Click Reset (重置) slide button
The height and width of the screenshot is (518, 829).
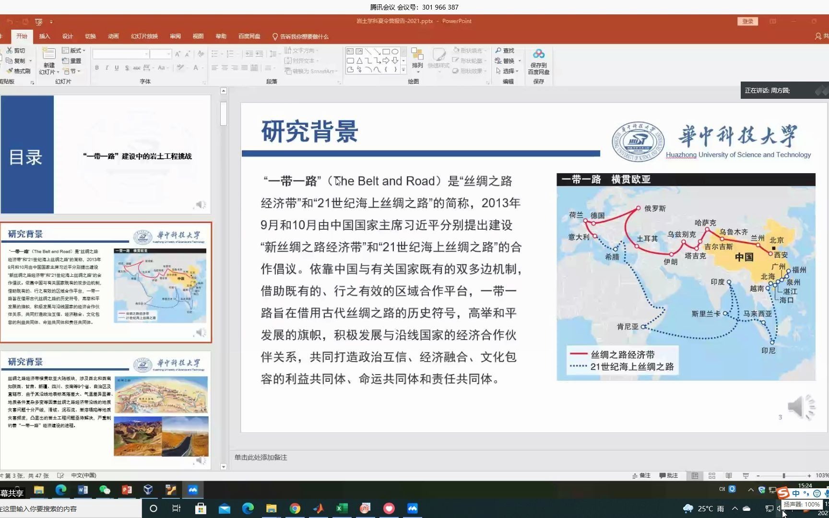[72, 61]
